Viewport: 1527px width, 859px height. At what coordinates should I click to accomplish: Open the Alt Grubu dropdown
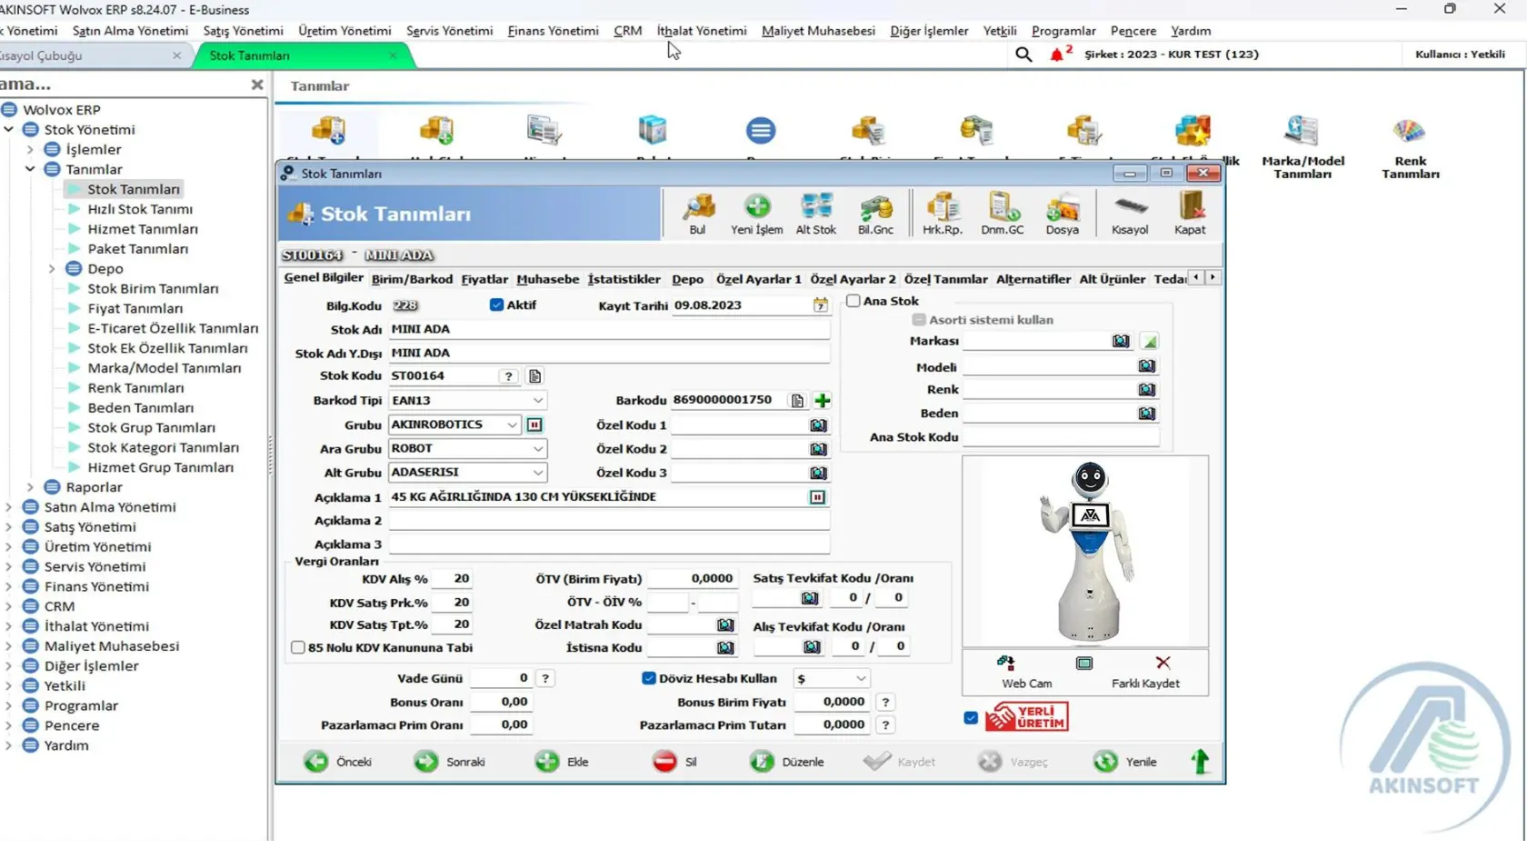pos(538,473)
